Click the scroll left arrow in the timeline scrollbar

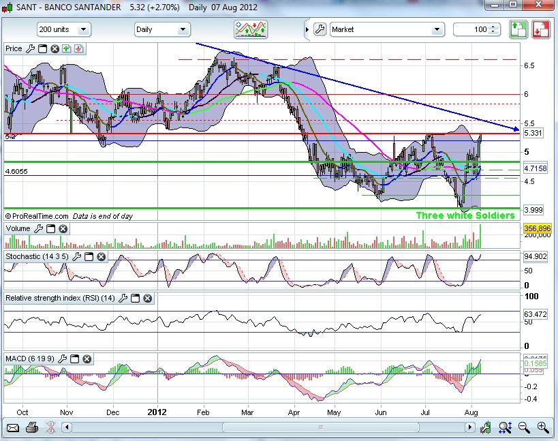coord(67,427)
